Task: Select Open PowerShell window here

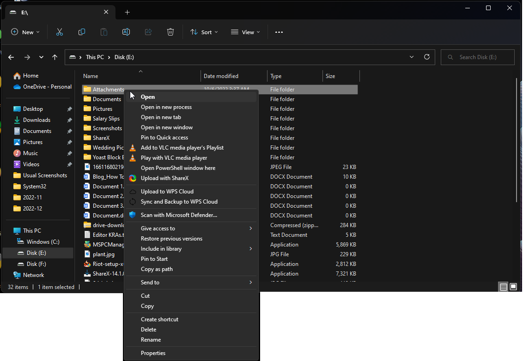Action: 191,168
